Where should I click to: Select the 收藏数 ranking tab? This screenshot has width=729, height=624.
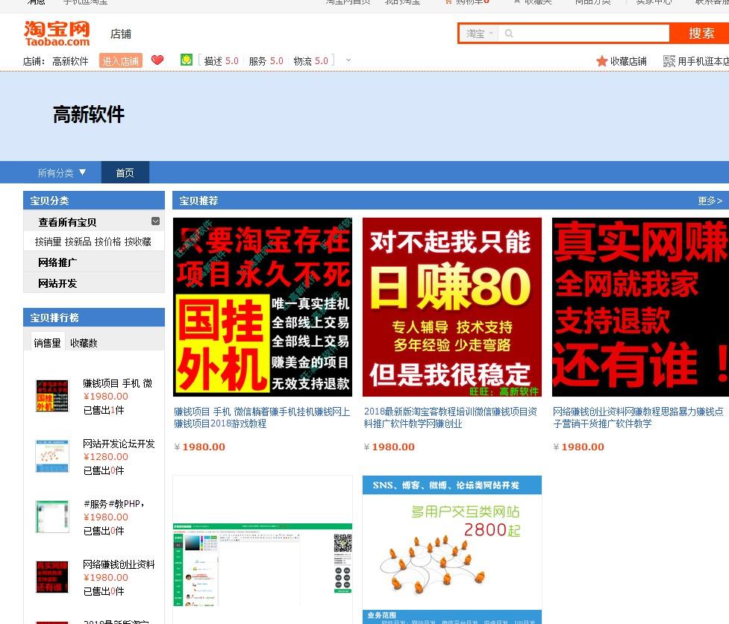click(x=84, y=343)
